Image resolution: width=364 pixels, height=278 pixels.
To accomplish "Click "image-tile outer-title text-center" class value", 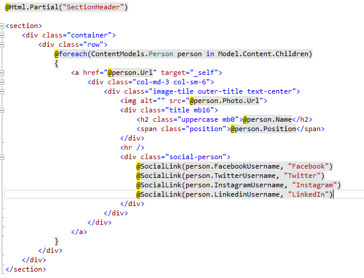I will coord(222,91).
